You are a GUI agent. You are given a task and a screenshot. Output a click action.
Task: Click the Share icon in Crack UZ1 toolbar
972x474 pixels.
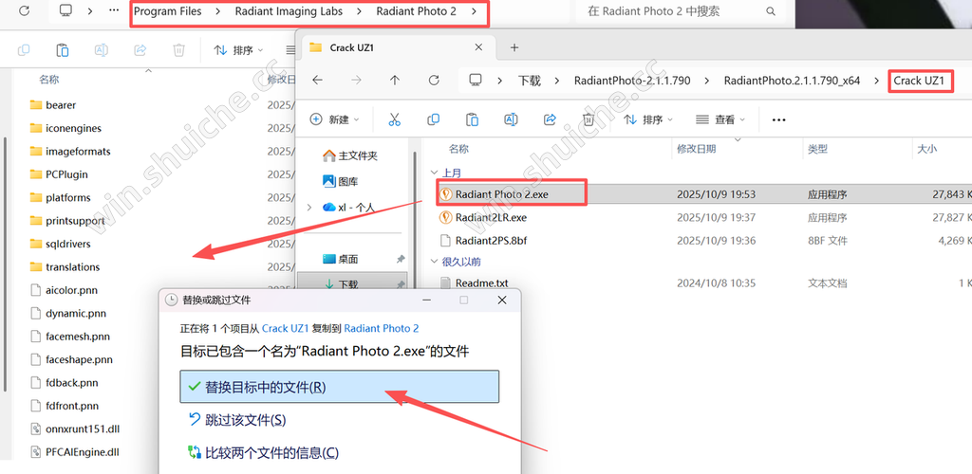[x=550, y=119]
